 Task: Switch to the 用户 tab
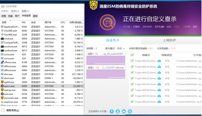[17, 16]
